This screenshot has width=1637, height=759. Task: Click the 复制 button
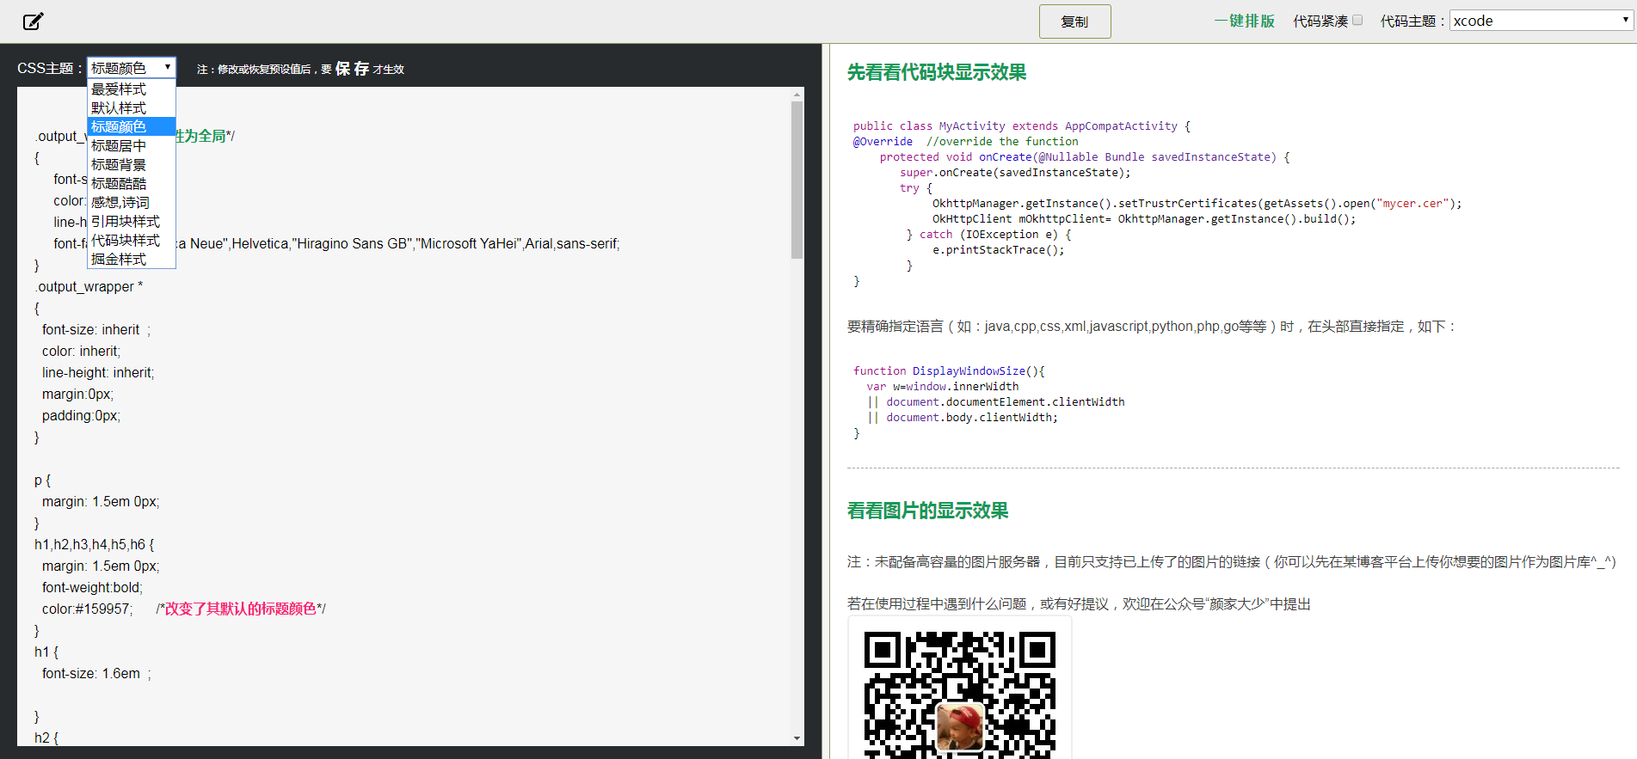tap(1074, 21)
